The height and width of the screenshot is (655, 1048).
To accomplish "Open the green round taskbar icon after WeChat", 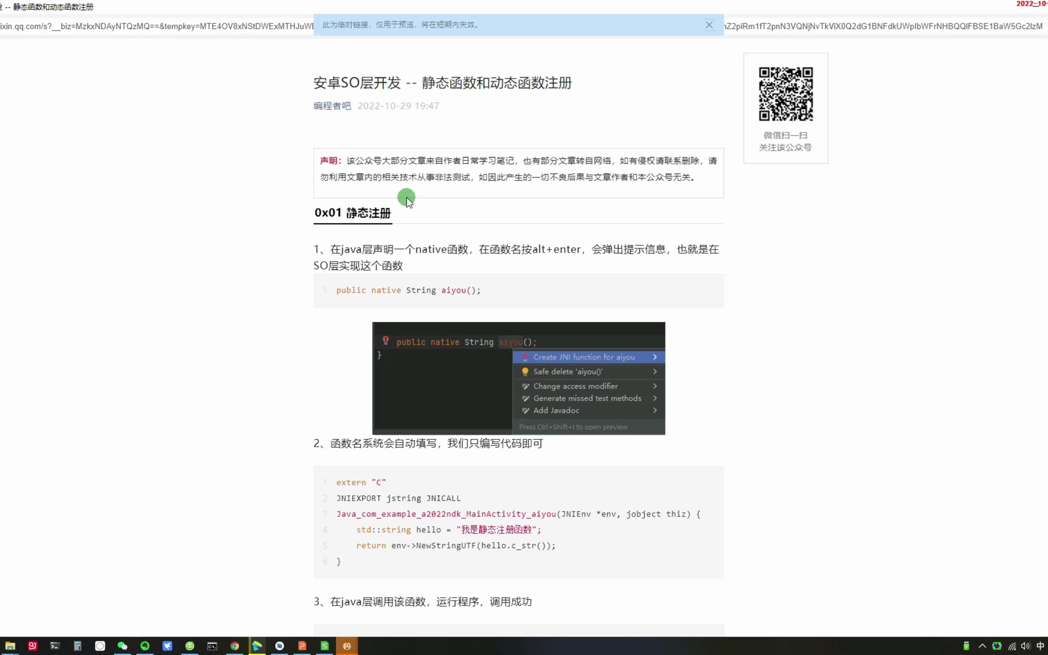I will 145,646.
